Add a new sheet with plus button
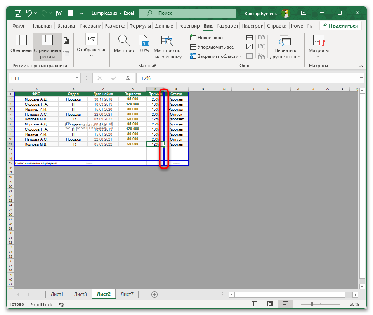The width and height of the screenshot is (373, 315). tap(154, 294)
